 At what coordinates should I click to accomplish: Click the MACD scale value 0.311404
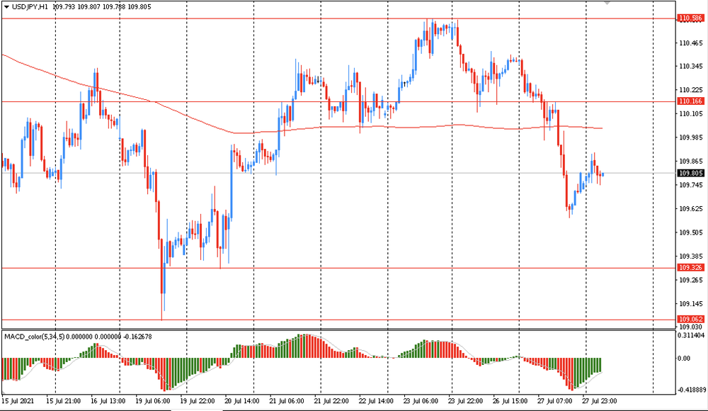pos(691,335)
